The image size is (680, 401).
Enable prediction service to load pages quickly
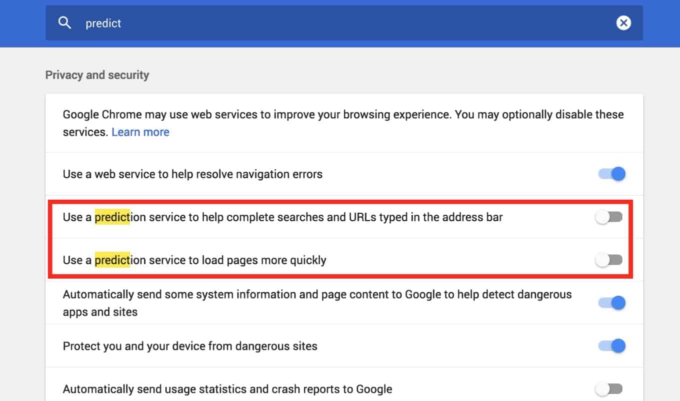609,260
